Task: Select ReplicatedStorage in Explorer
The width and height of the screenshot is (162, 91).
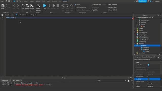Action: click(x=144, y=38)
